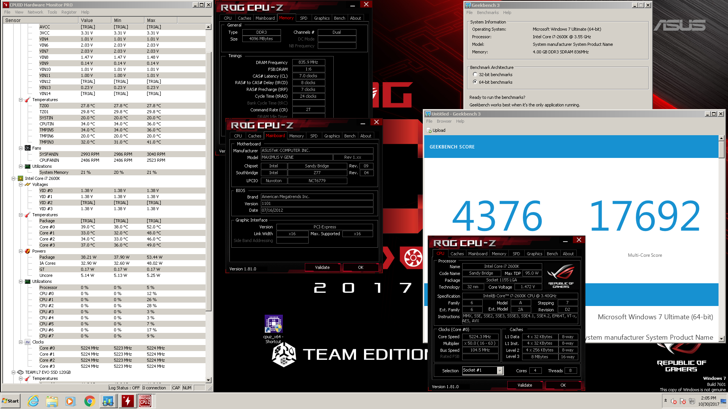Open the Benchmarks menu in Geekbench 3
Screen dimensions: 728x409
coord(488,12)
